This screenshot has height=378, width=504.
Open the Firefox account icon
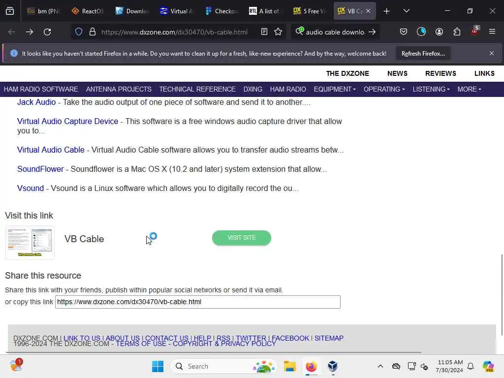[x=439, y=31]
